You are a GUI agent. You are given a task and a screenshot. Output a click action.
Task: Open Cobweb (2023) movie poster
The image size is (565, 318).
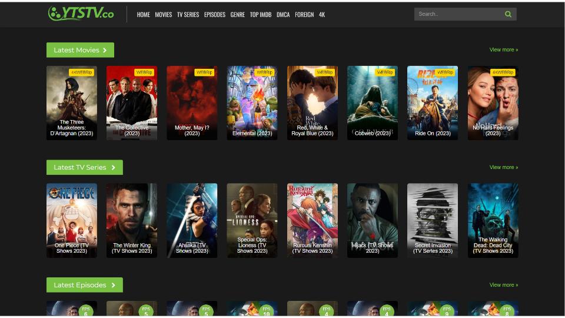pos(373,102)
